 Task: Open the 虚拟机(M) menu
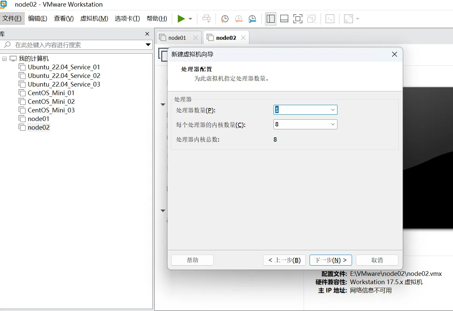(94, 19)
